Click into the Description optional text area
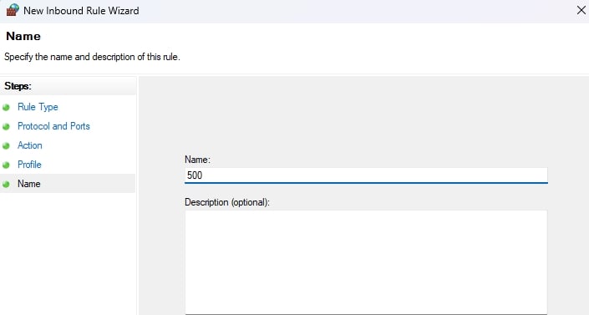The image size is (589, 315). tap(366, 262)
